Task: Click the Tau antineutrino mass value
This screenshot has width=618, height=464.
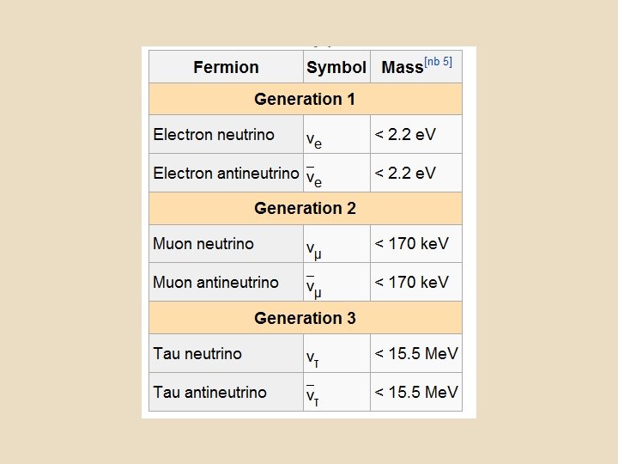Action: [416, 392]
